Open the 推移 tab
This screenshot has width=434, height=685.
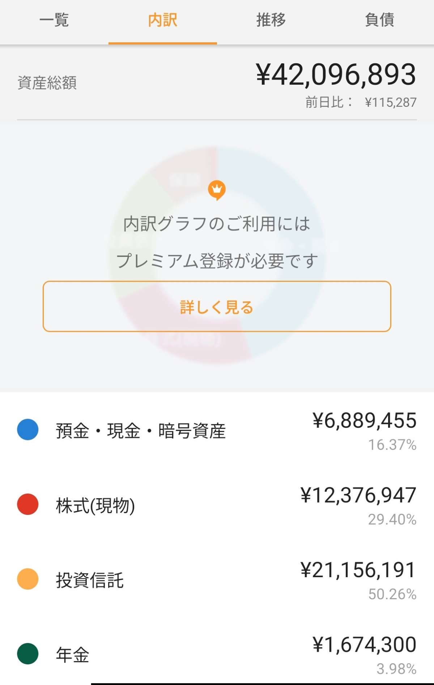tap(271, 20)
